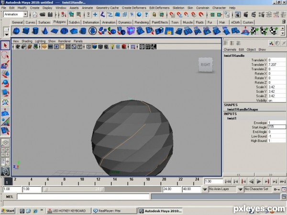Click the snap to point plus icon

[95, 14]
